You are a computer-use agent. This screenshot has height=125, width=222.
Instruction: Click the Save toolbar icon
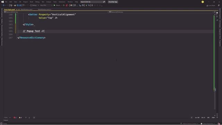coord(18,6)
